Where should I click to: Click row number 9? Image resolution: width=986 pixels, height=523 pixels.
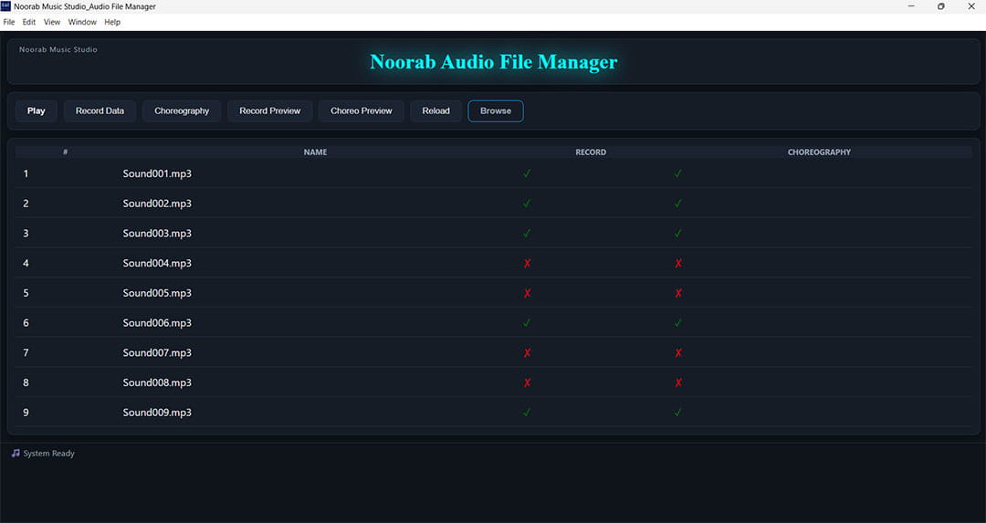coord(26,413)
